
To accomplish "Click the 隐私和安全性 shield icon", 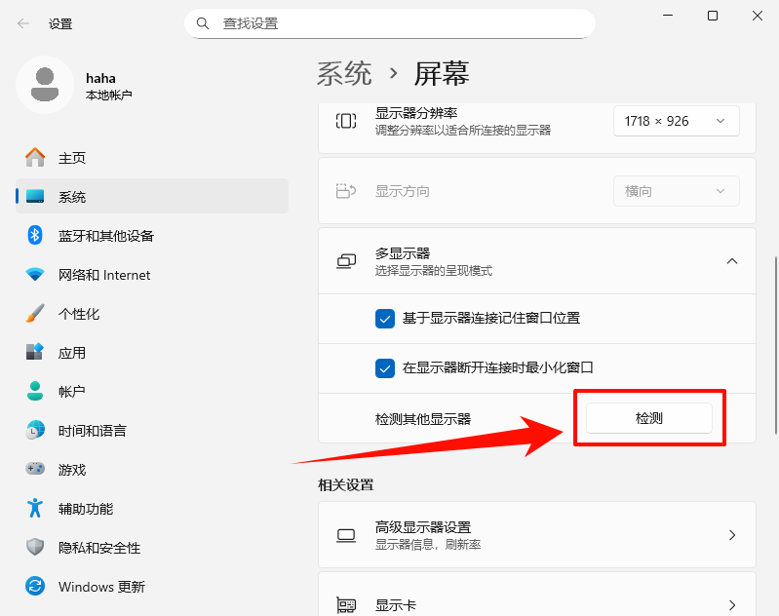I will (35, 547).
